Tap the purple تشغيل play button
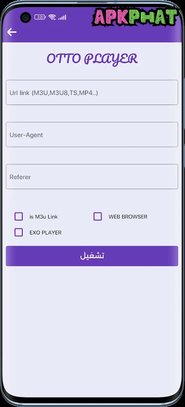Screen dimensions: 185x407 [x=92, y=256]
